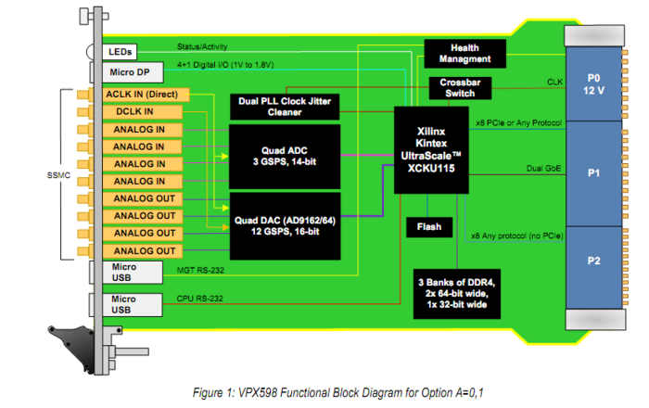Select the Dual GbE label
Screen dimensions: 649x408
(543, 169)
